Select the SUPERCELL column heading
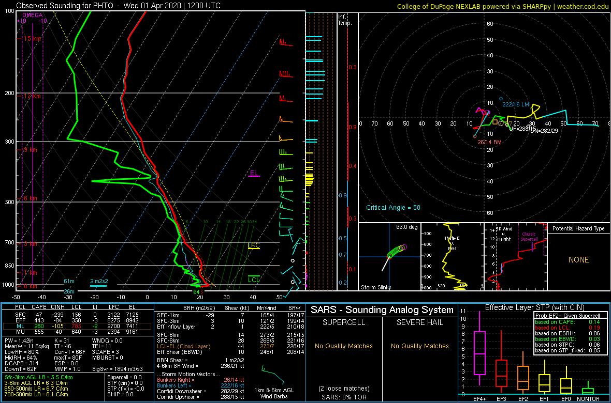The image size is (611, 403). (x=343, y=323)
